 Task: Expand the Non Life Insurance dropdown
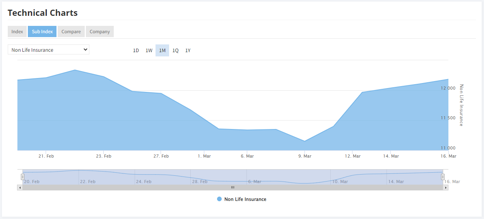(x=48, y=50)
